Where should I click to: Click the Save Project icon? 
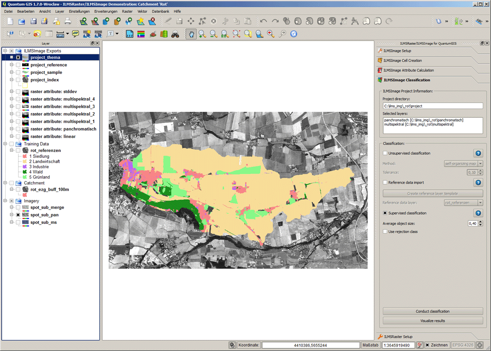pyautogui.click(x=33, y=21)
